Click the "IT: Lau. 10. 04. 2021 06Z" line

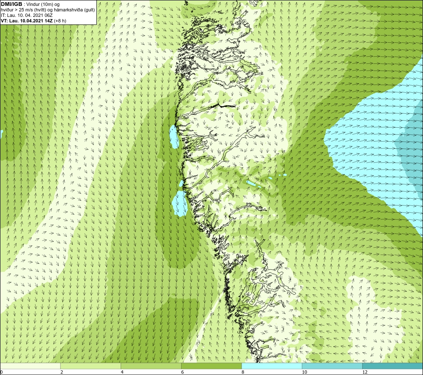coord(27,15)
